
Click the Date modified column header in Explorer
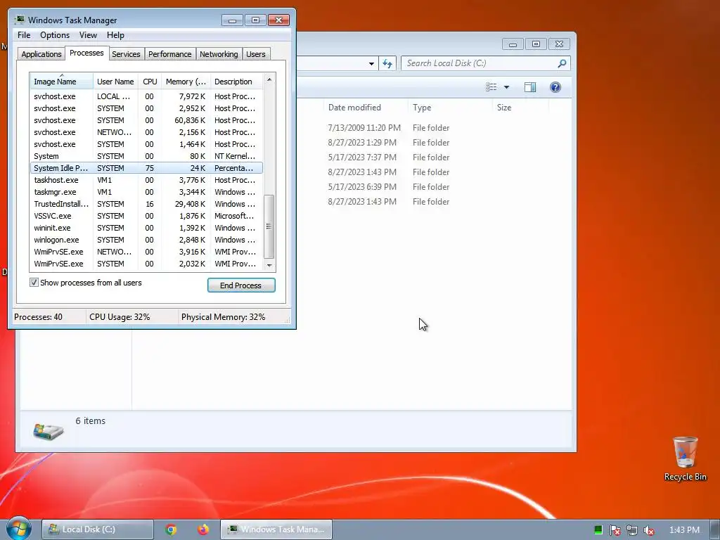[366, 108]
